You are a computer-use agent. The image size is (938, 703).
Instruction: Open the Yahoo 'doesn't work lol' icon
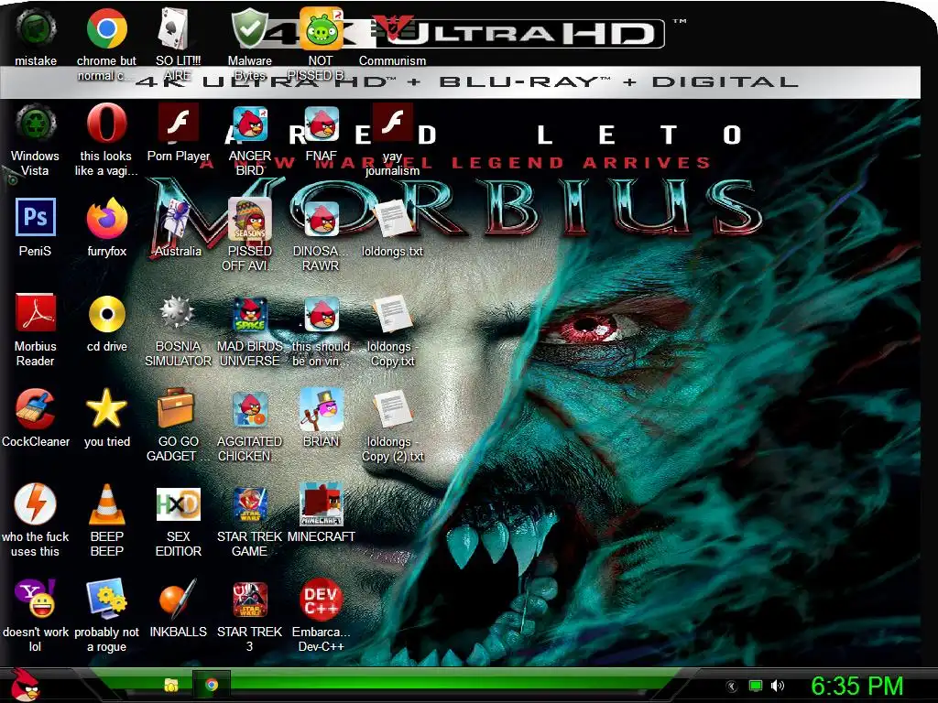tap(36, 599)
